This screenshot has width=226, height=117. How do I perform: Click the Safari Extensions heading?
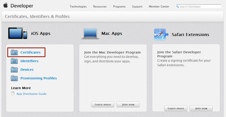click(190, 35)
